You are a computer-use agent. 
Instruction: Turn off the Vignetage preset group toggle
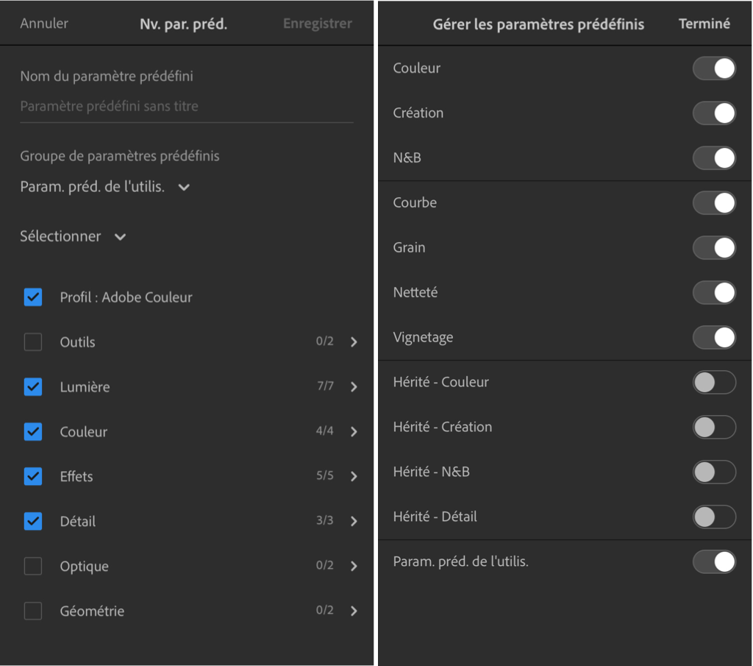coord(714,337)
